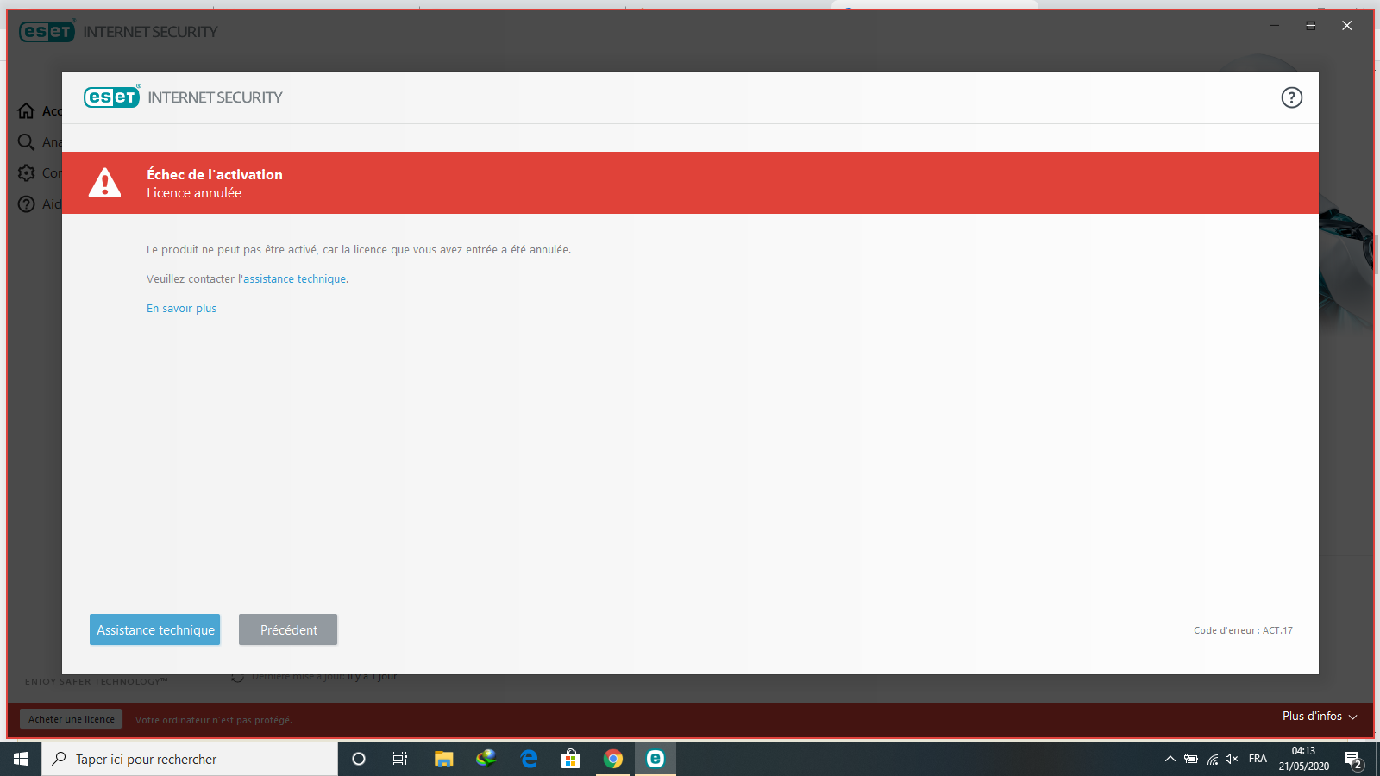Image resolution: width=1380 pixels, height=776 pixels.
Task: Open the help question mark icon in dialog
Action: [x=1291, y=97]
